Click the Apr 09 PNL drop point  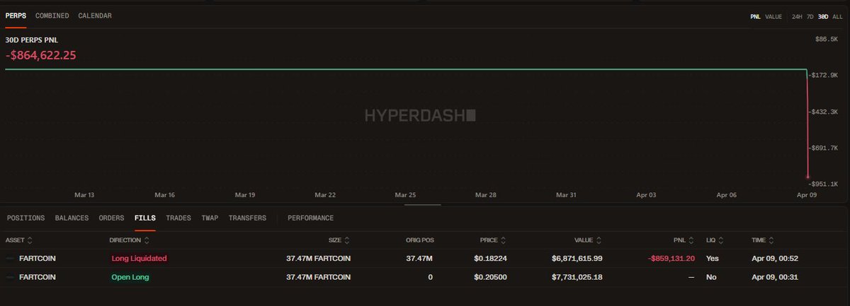[808, 177]
